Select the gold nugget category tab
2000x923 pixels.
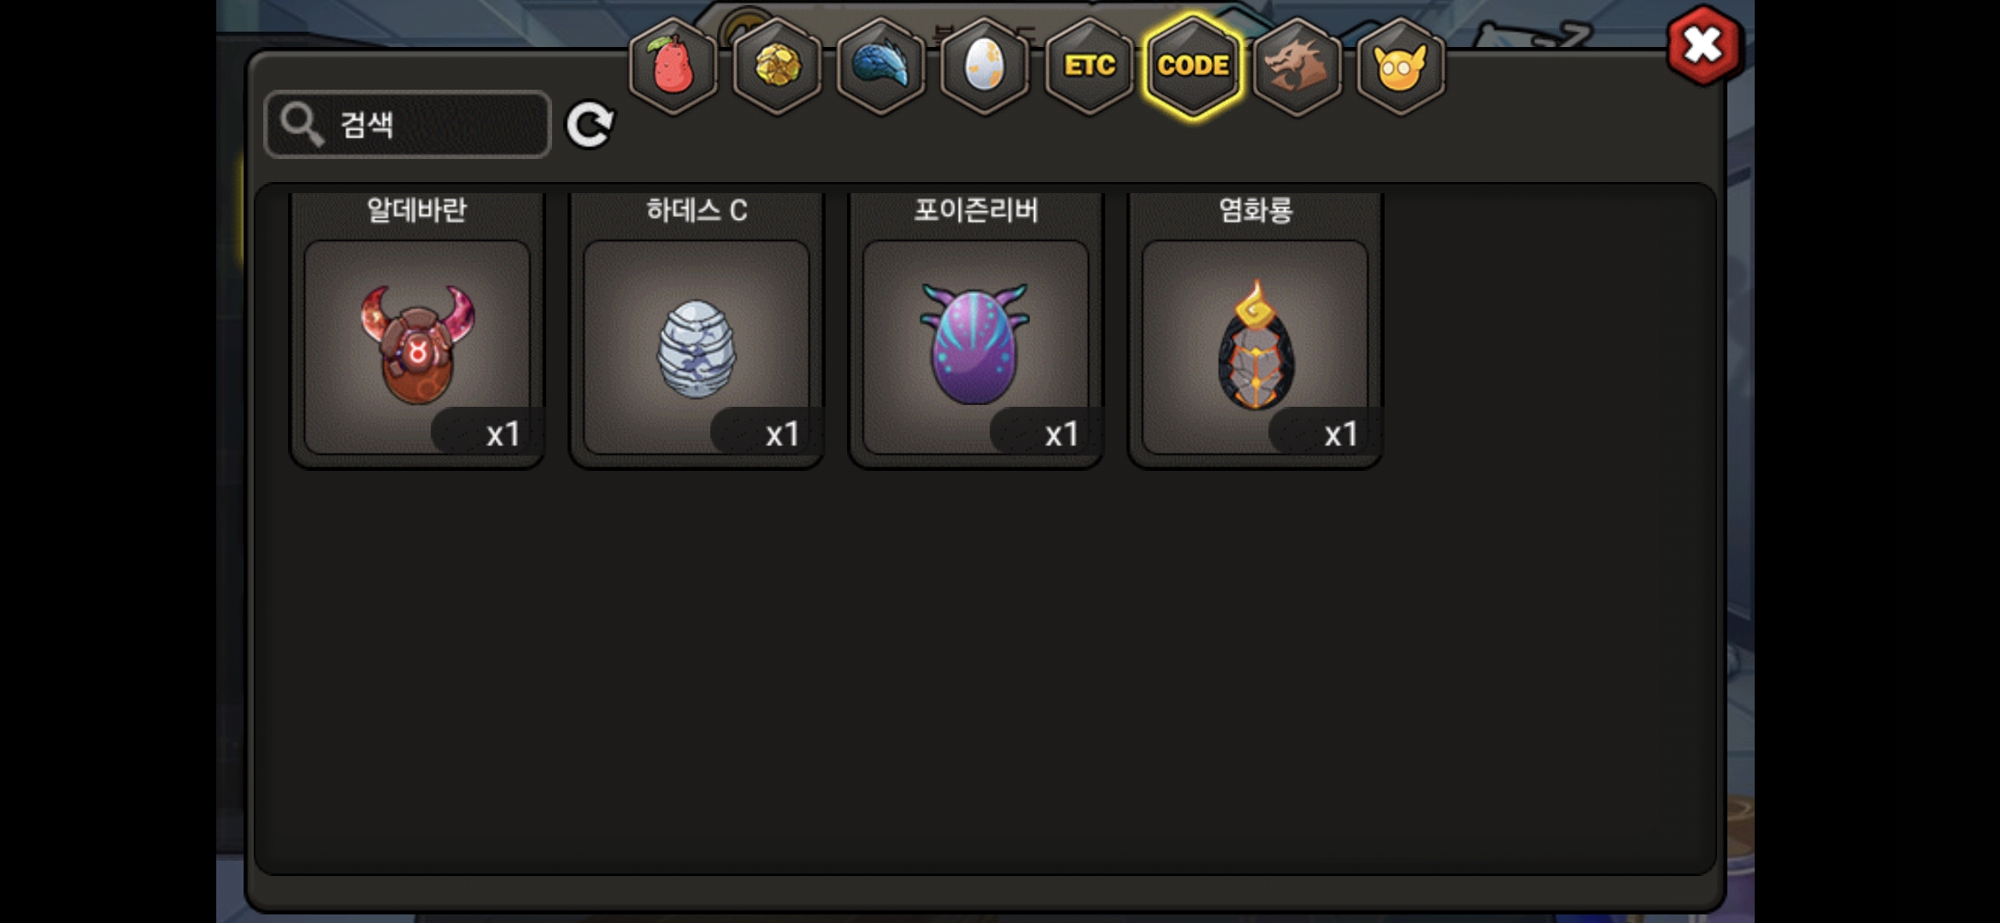click(777, 66)
